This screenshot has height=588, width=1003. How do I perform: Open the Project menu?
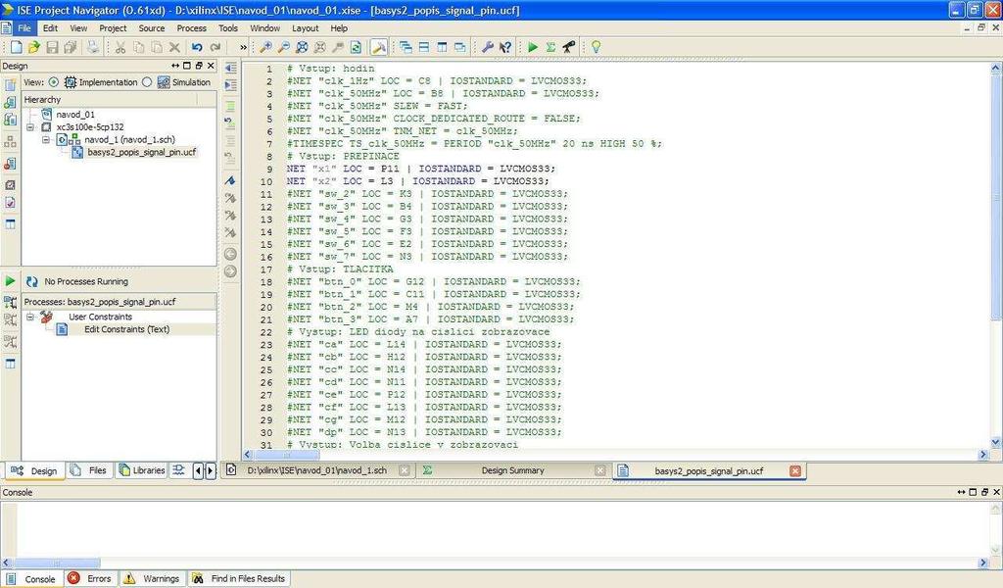[113, 28]
